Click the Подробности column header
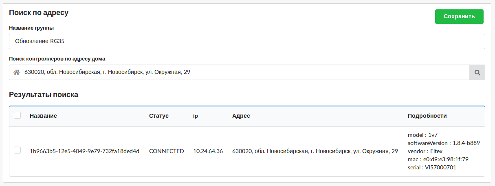Viewport: 495px width, 186px height. point(427,116)
